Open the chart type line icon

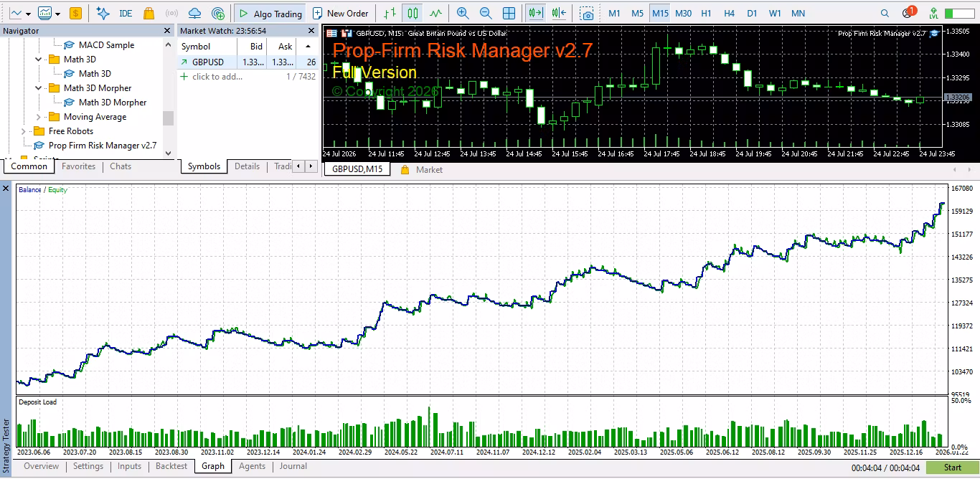(16, 13)
